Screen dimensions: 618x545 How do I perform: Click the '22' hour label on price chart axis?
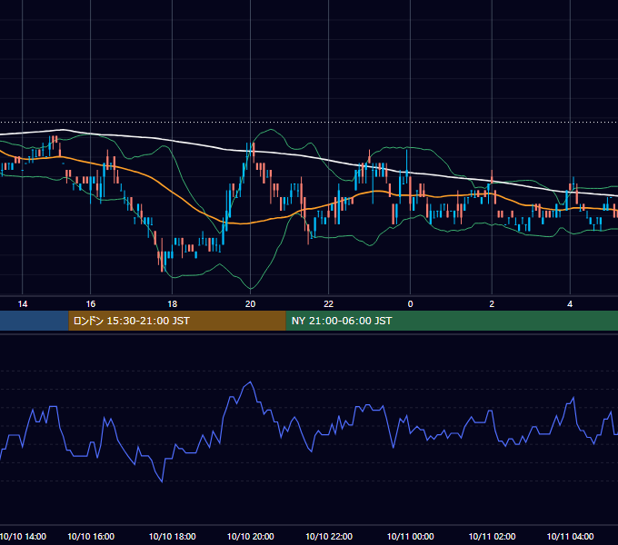pyautogui.click(x=328, y=304)
